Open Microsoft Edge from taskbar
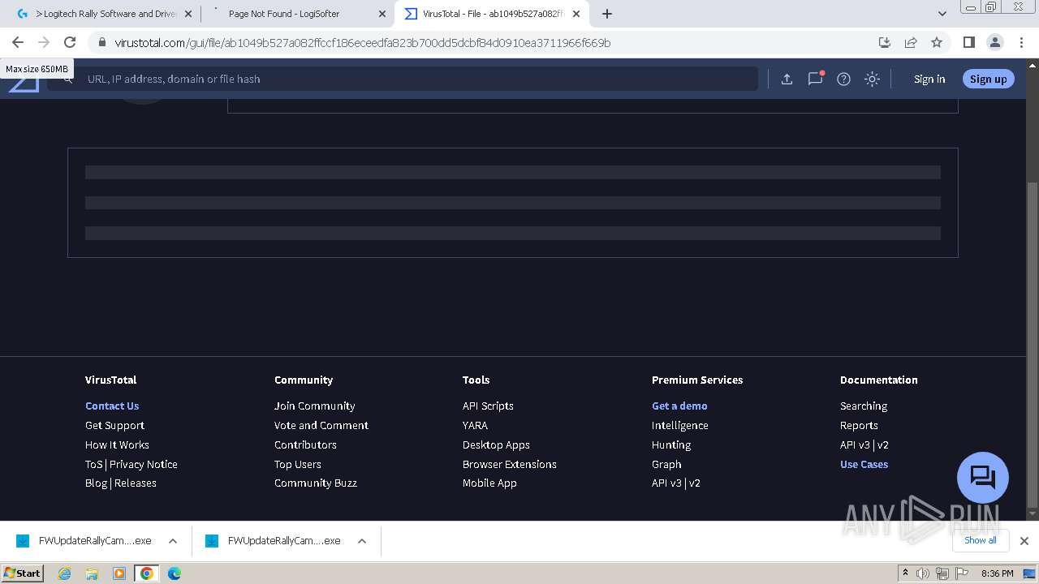 (x=174, y=573)
